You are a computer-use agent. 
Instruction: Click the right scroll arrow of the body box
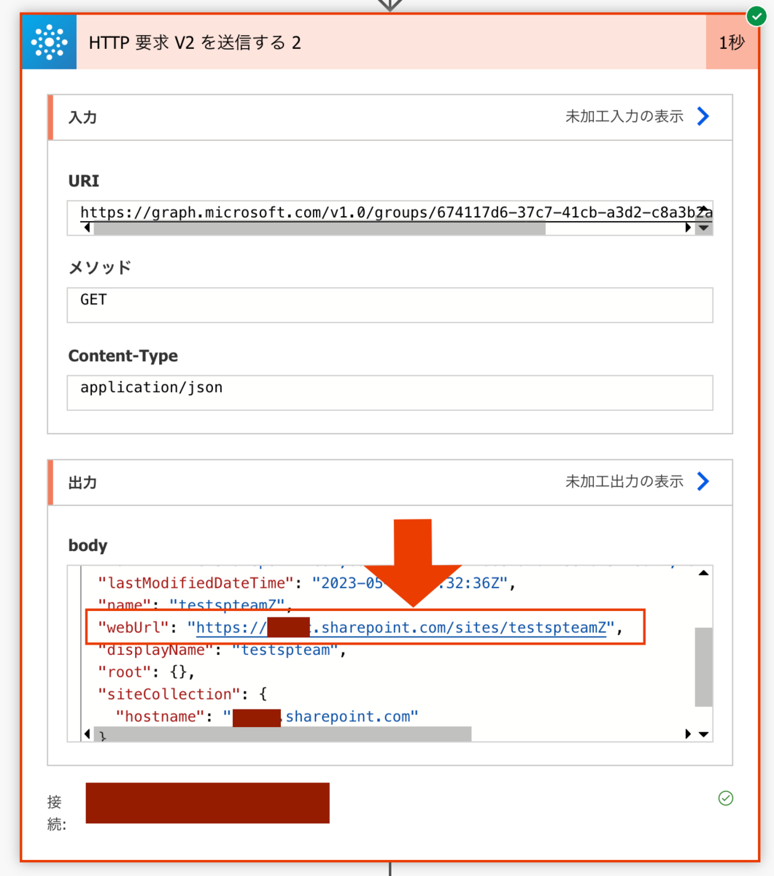687,734
